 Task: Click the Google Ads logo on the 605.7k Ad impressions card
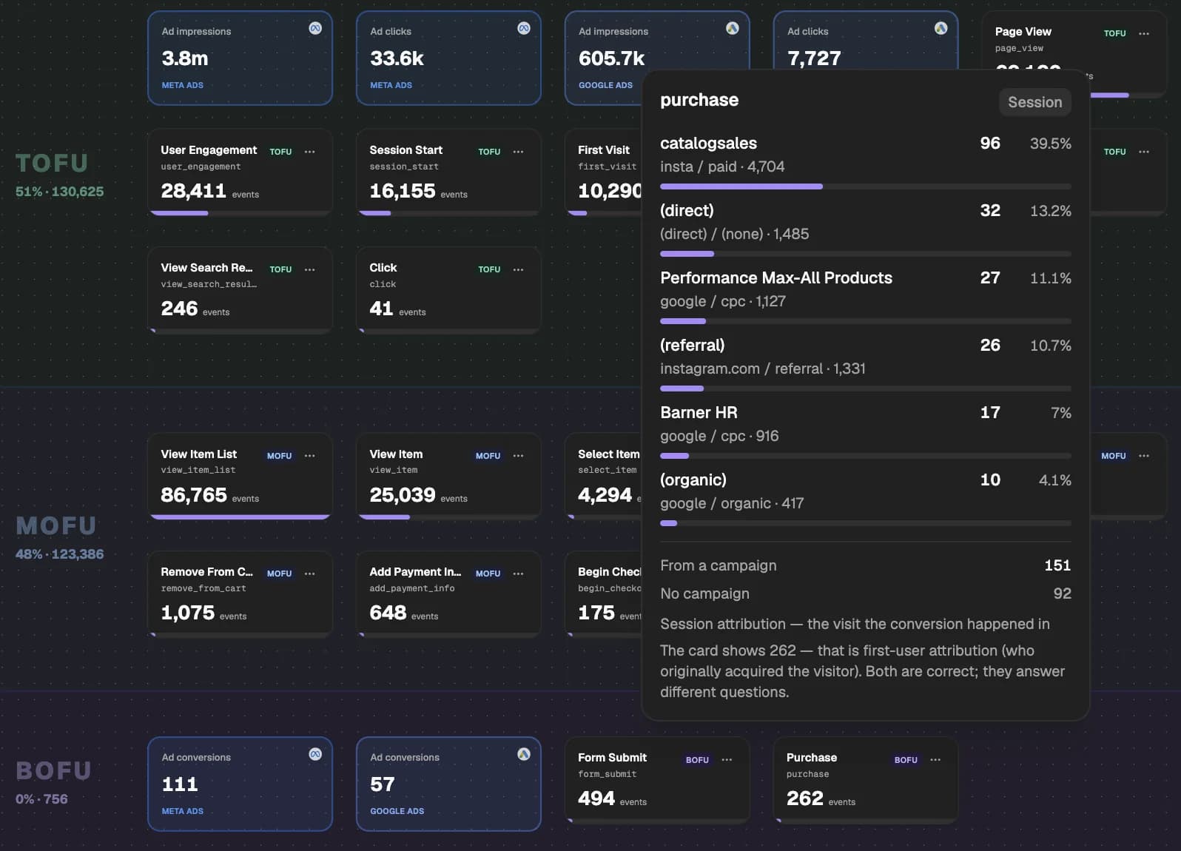[733, 28]
